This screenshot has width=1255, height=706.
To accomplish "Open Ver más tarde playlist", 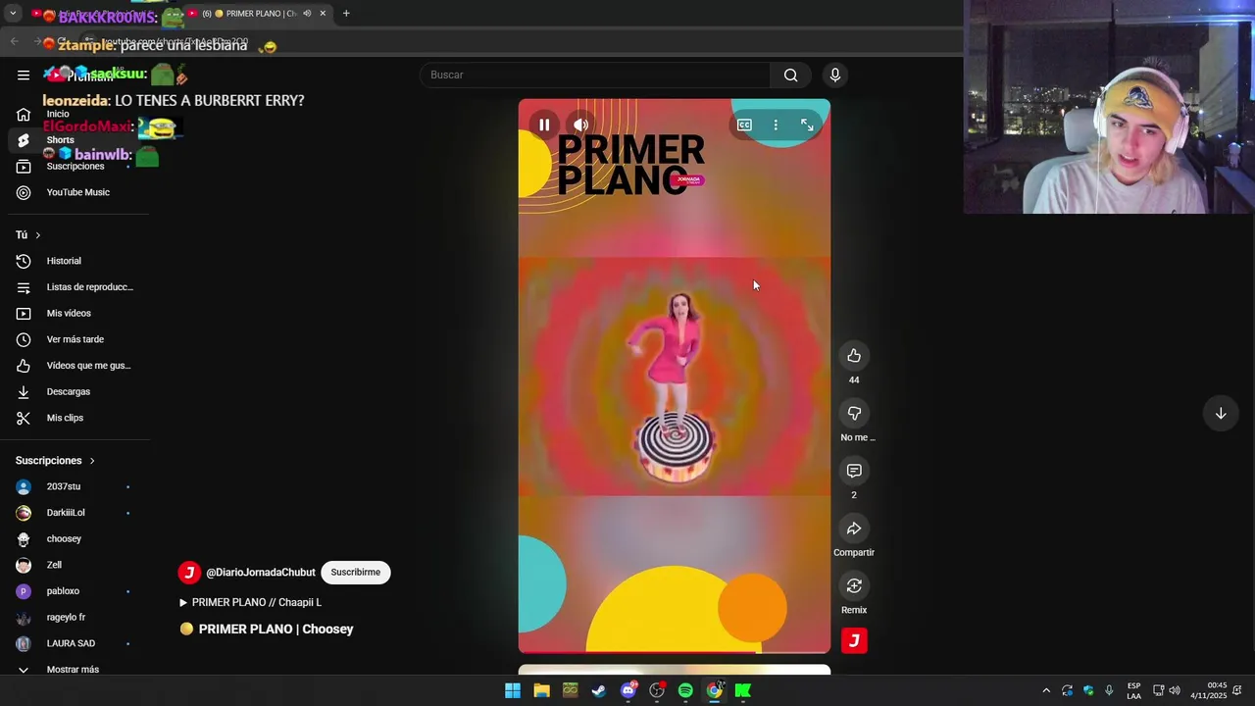I will pyautogui.click(x=75, y=339).
